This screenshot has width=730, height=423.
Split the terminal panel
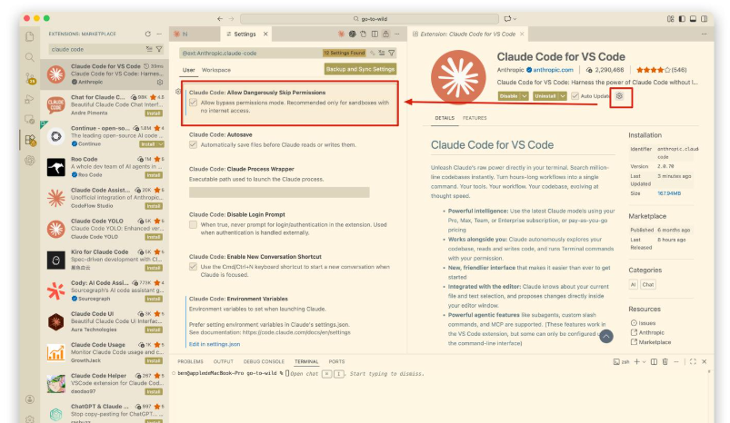[x=654, y=361]
